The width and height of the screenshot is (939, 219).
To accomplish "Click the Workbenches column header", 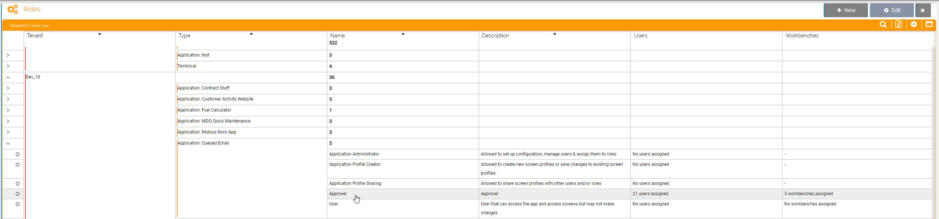I will (802, 36).
